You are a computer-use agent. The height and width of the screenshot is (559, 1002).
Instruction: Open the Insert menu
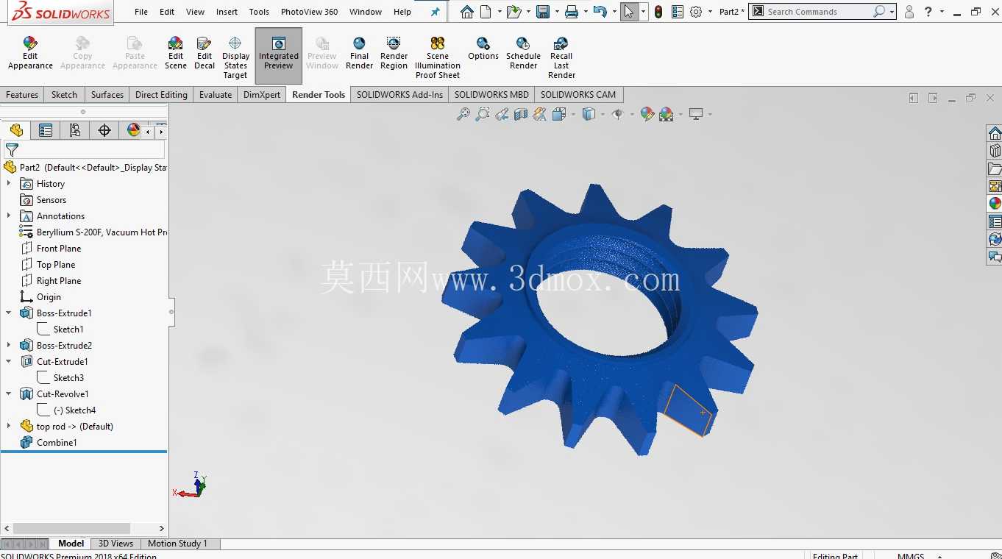pyautogui.click(x=227, y=12)
